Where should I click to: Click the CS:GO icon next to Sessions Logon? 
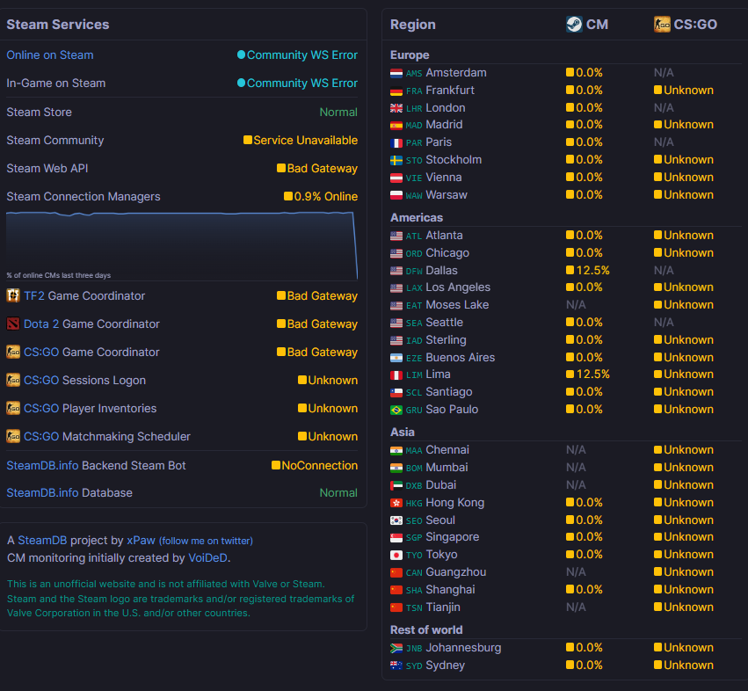coord(13,381)
